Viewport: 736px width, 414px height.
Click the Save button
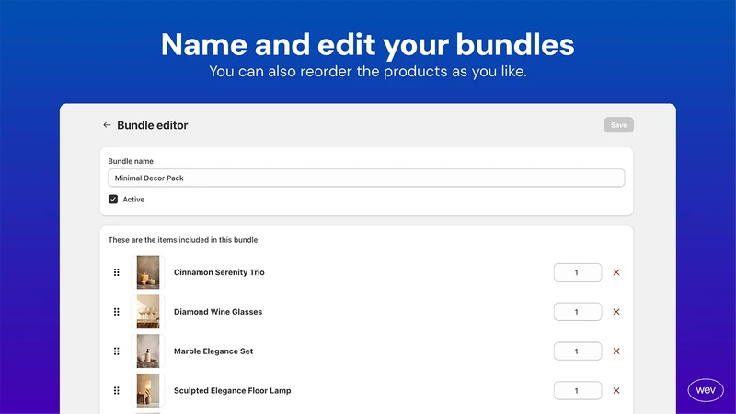point(618,125)
